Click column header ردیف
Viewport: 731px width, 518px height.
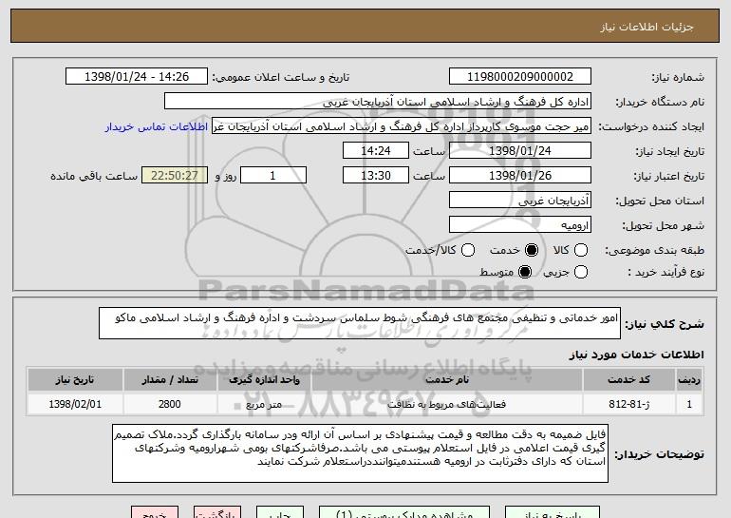click(x=689, y=380)
